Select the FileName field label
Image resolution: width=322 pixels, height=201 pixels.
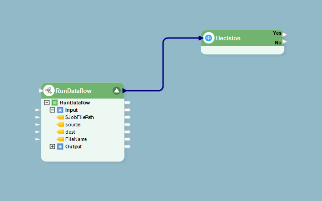[x=76, y=139]
